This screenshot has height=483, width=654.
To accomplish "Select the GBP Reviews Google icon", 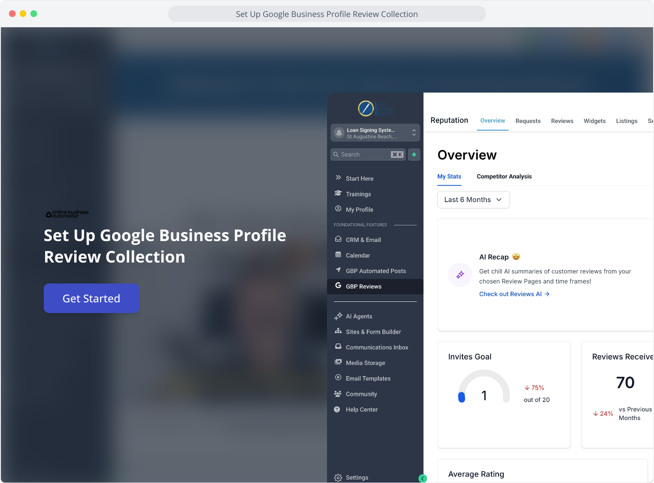I will click(338, 286).
